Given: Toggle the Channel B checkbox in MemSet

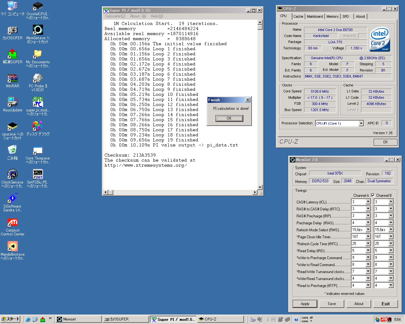Looking at the screenshot, I should point(373,195).
